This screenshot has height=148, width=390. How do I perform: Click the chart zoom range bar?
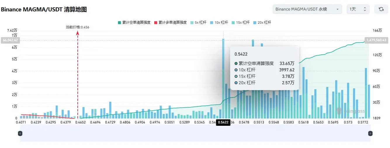click(x=195, y=133)
